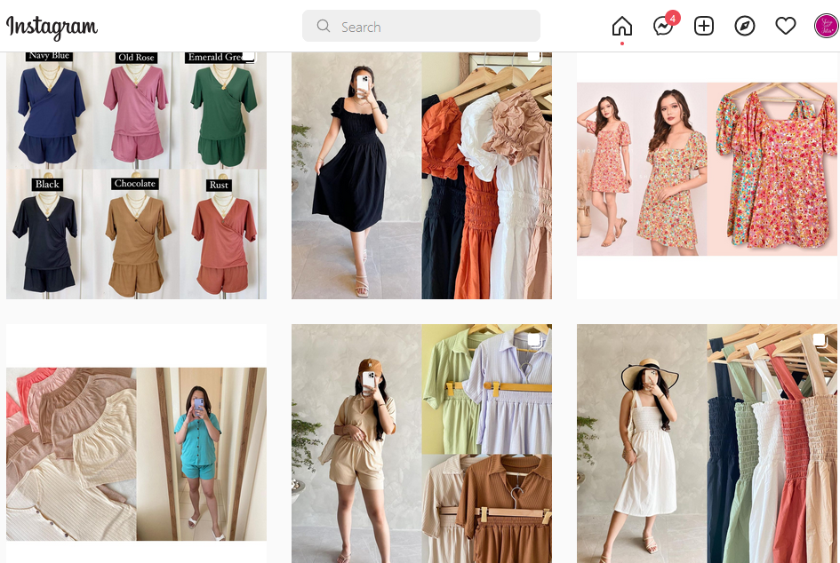Click the 'Chocolate' color label
Image resolution: width=840 pixels, height=563 pixels.
(134, 184)
